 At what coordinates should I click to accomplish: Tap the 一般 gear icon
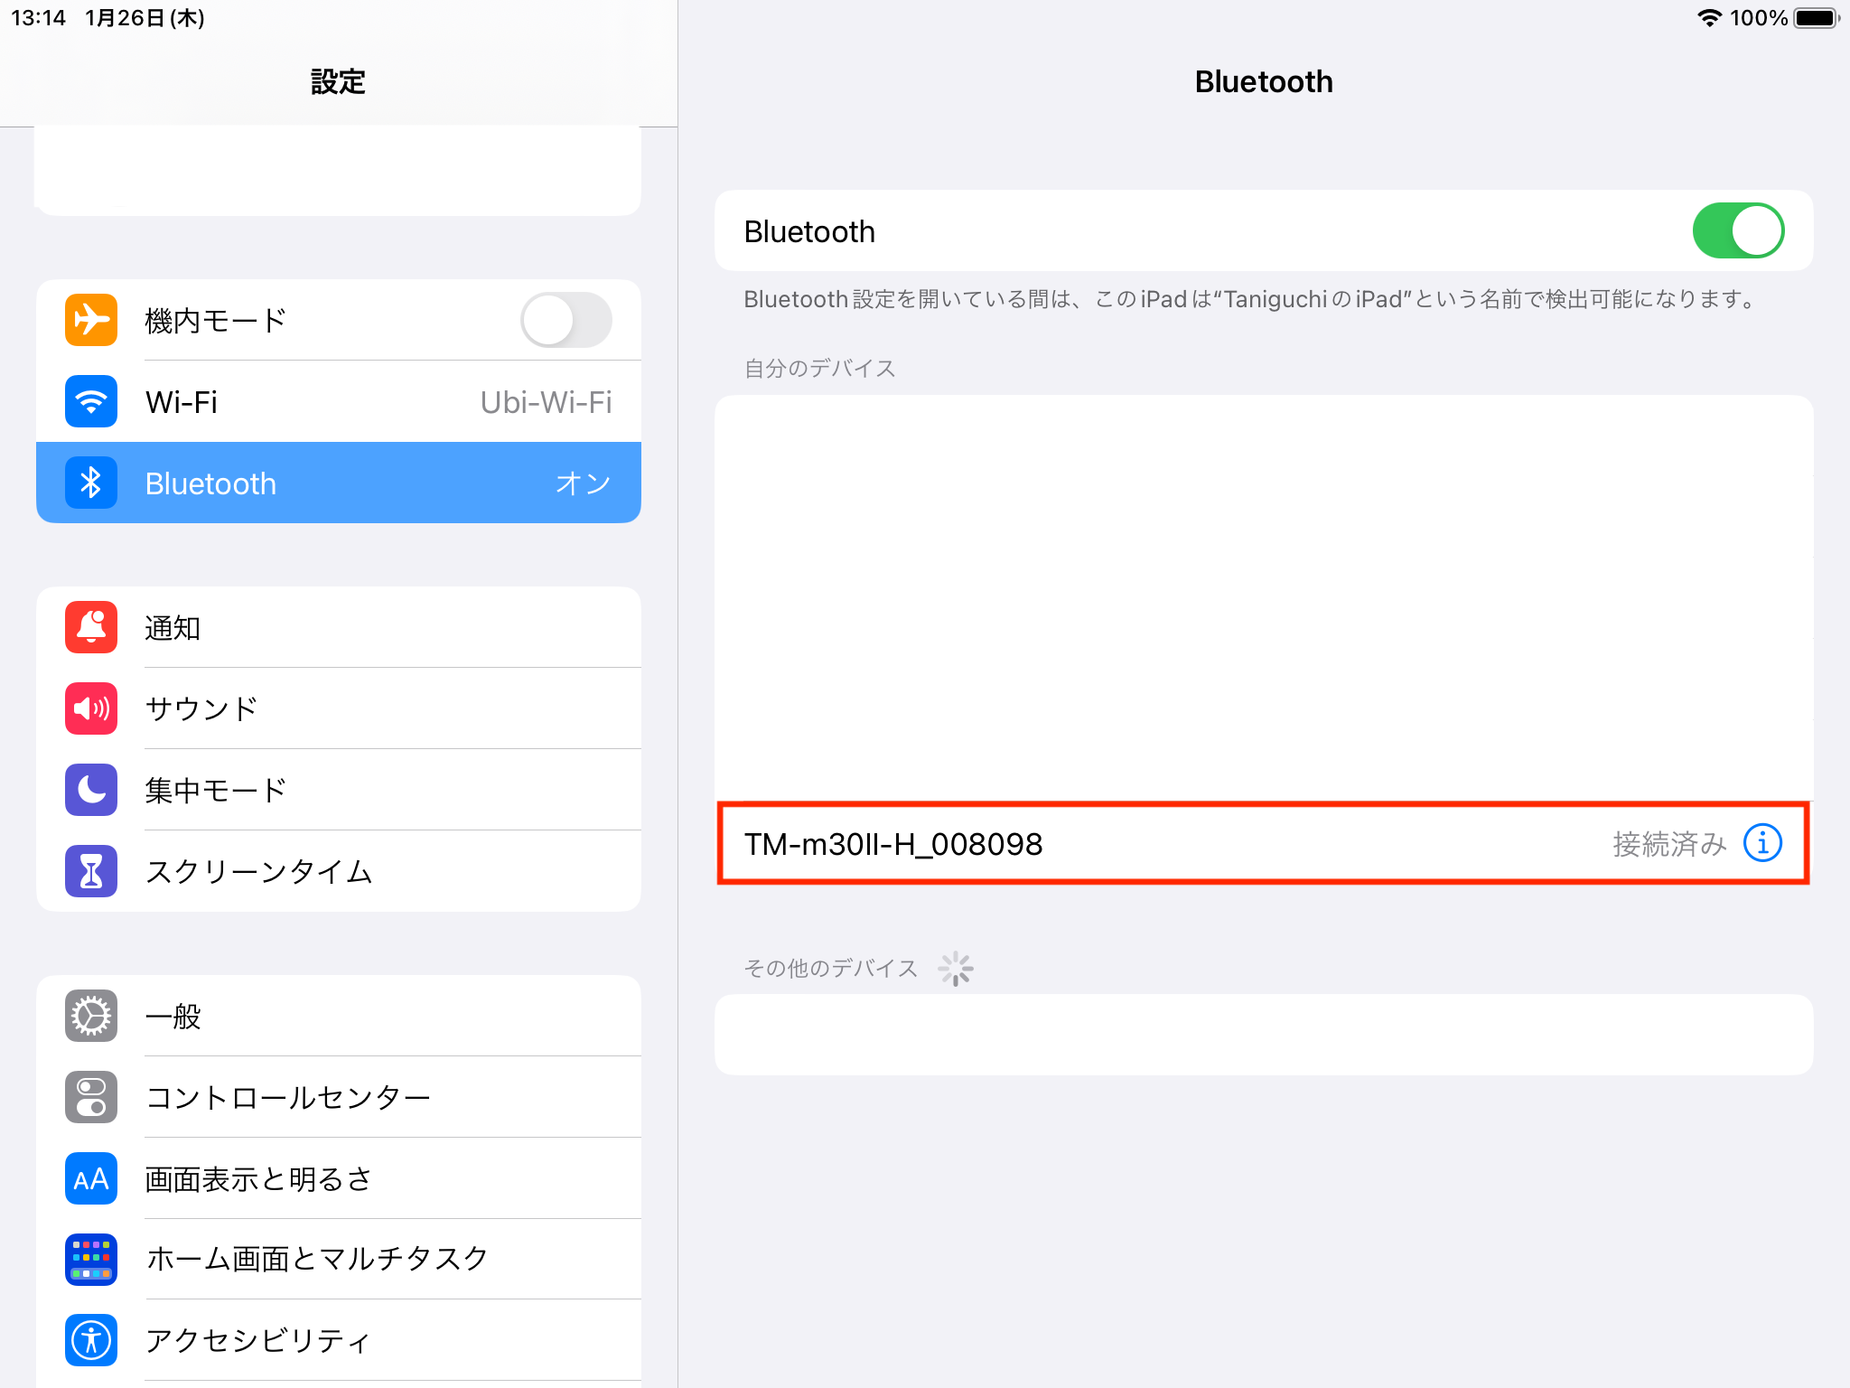pos(91,1016)
